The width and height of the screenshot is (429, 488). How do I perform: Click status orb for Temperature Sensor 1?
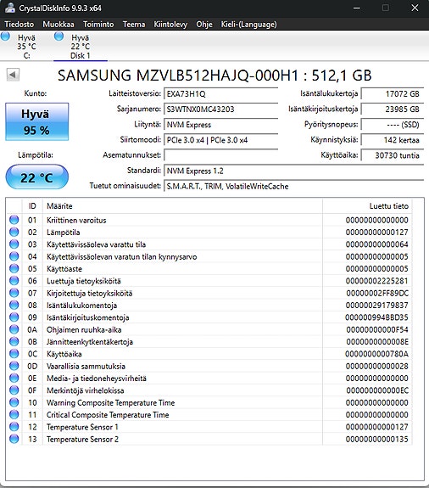pyautogui.click(x=14, y=427)
